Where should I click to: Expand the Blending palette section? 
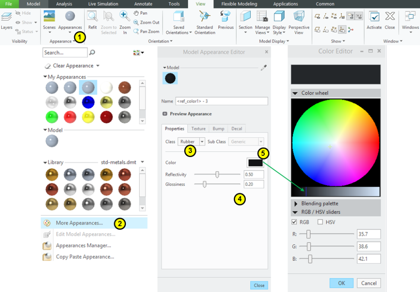(x=296, y=203)
